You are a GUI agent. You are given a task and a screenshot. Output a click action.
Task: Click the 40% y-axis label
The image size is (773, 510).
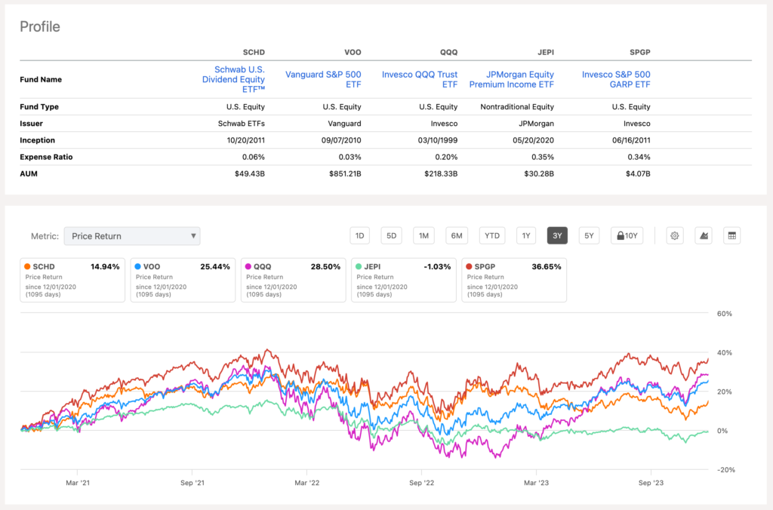click(724, 353)
